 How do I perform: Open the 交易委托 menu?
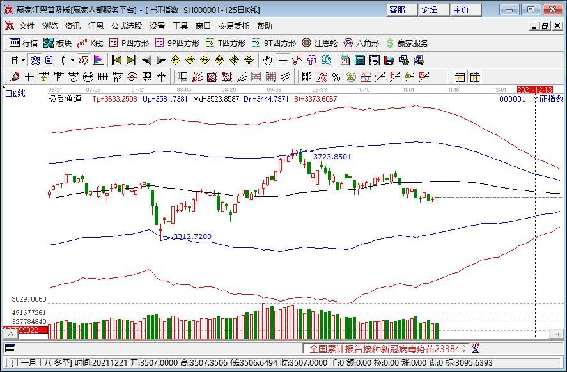(233, 26)
